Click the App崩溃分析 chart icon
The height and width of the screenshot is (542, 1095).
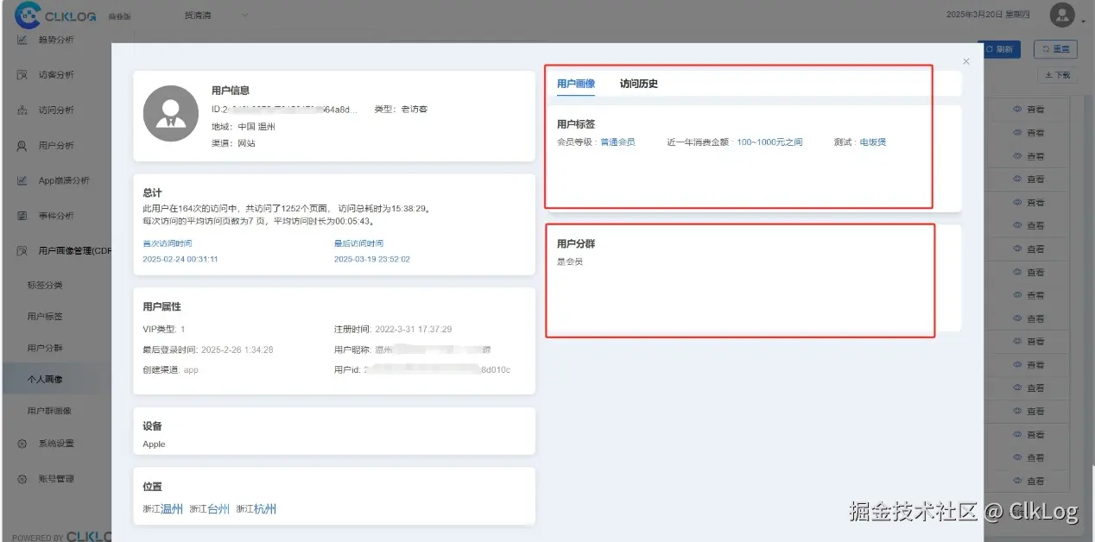(22, 181)
